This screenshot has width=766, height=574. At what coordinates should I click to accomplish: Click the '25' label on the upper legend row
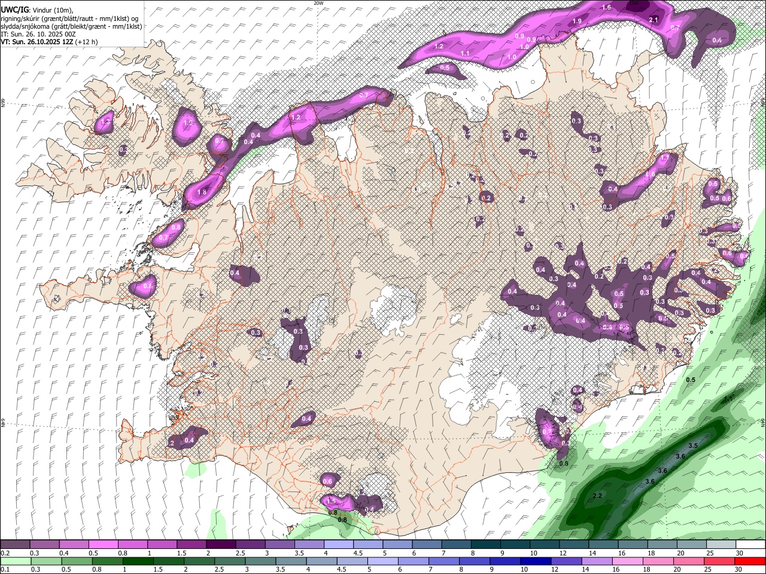point(710,553)
